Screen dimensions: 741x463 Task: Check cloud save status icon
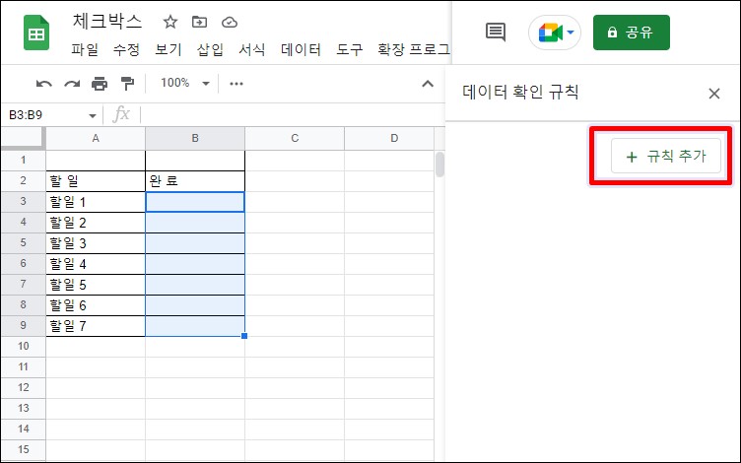[x=230, y=23]
